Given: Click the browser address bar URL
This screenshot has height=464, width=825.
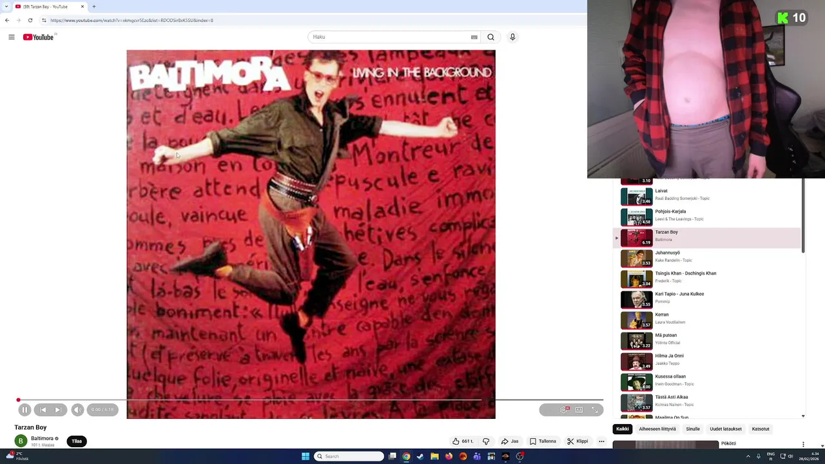Looking at the screenshot, I should pyautogui.click(x=131, y=20).
